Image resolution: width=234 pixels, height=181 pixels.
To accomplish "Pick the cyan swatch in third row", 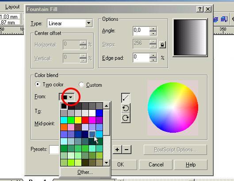I will coord(64,120).
